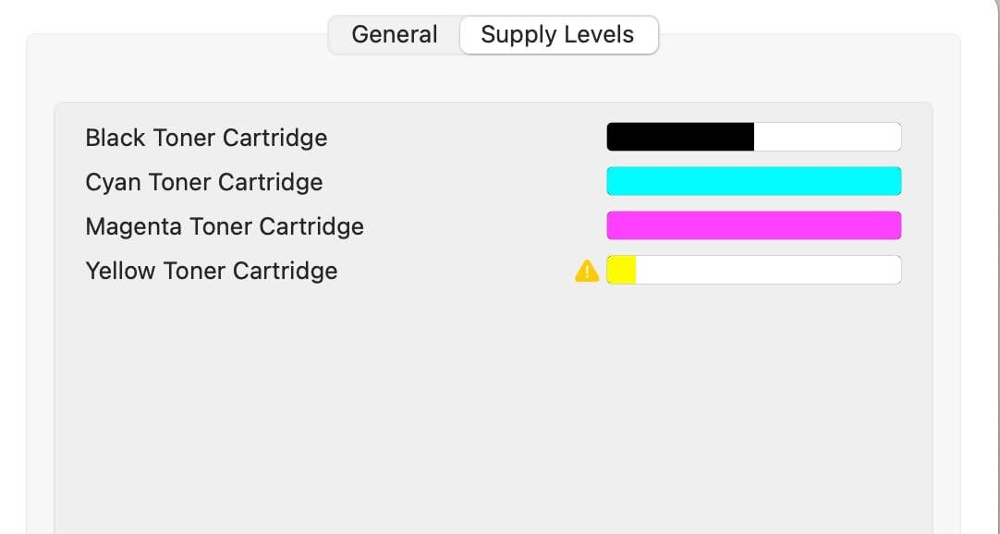
Task: Switch to the General tab
Action: pos(395,35)
